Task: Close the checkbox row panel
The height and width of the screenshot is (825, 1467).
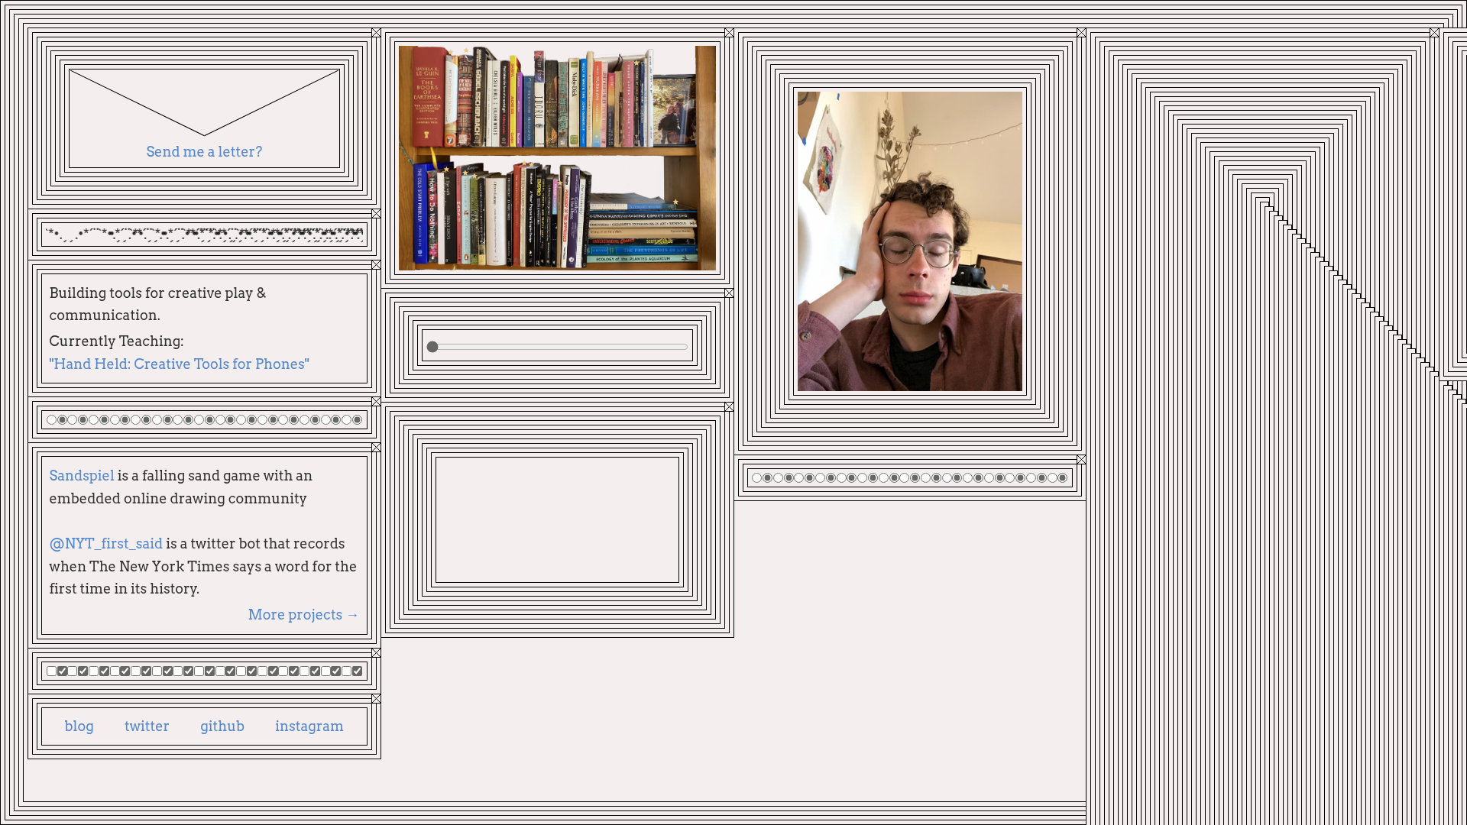Action: point(376,653)
